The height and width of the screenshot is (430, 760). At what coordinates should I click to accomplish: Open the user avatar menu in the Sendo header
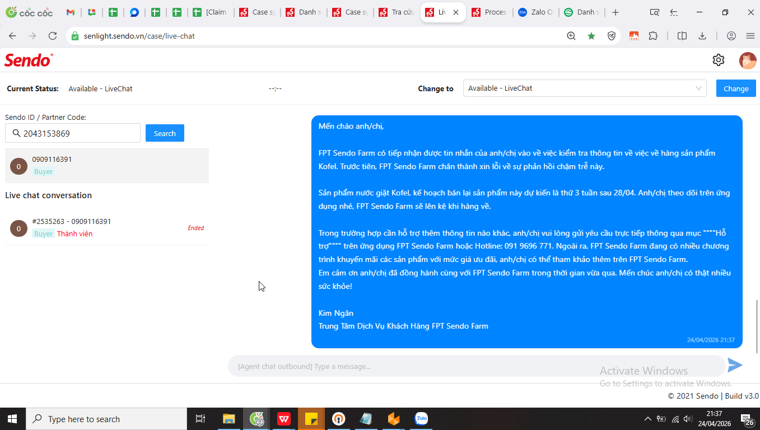point(748,60)
